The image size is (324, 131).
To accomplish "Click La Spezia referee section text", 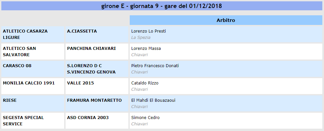I will [x=141, y=38].
